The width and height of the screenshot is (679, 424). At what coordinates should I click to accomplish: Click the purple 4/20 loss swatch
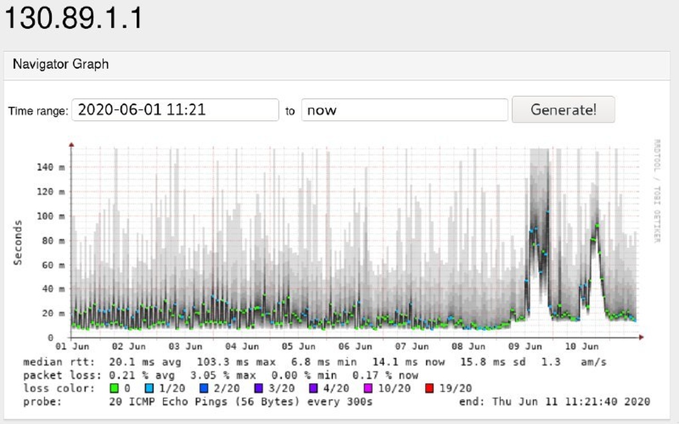click(314, 388)
